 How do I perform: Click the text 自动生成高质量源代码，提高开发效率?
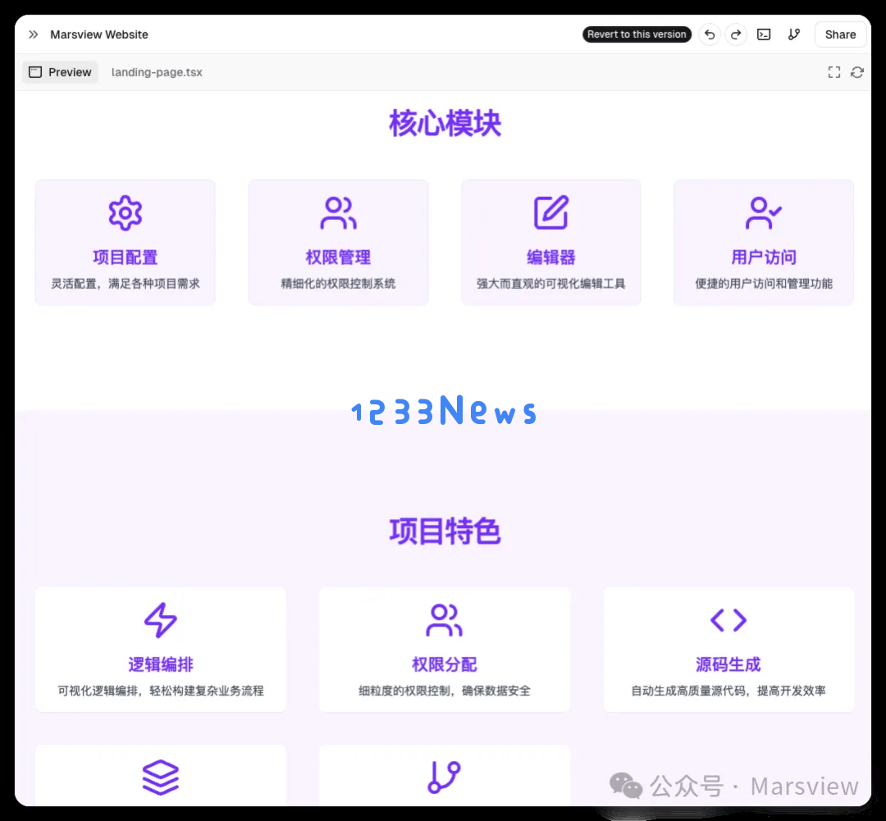728,691
